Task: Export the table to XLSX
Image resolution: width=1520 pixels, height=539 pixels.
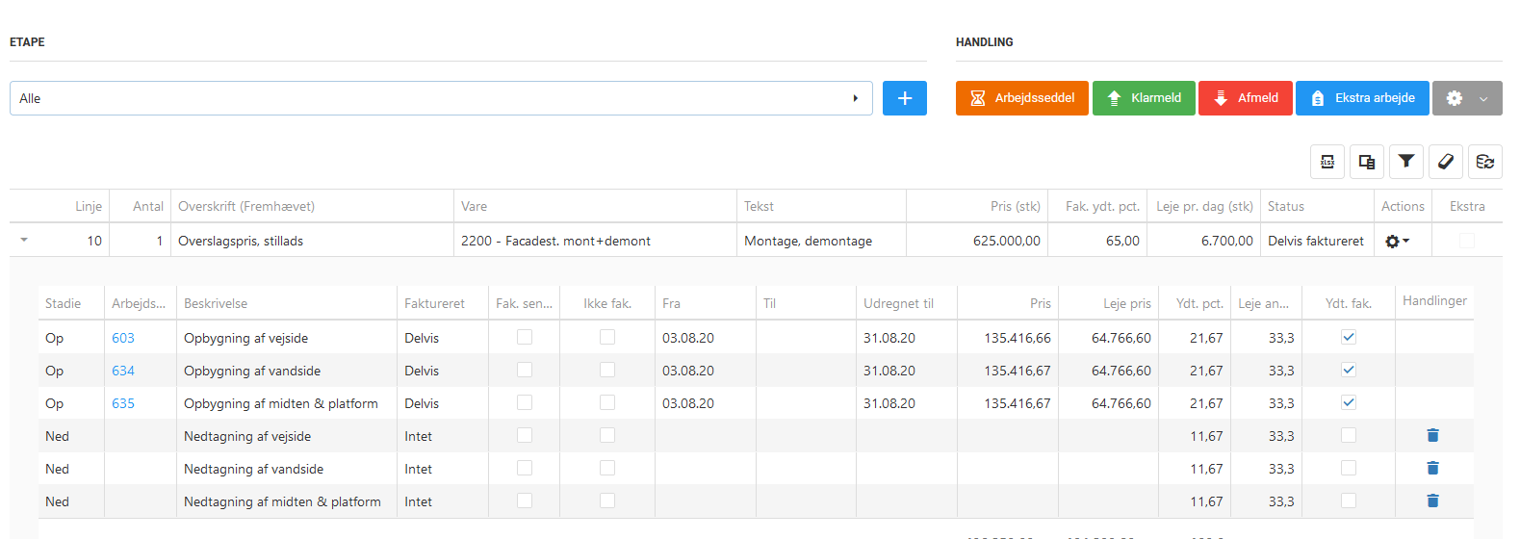Action: click(x=1327, y=162)
